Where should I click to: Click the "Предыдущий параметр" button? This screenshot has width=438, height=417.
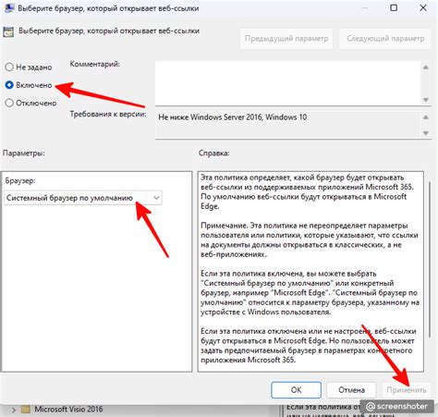tap(286, 39)
